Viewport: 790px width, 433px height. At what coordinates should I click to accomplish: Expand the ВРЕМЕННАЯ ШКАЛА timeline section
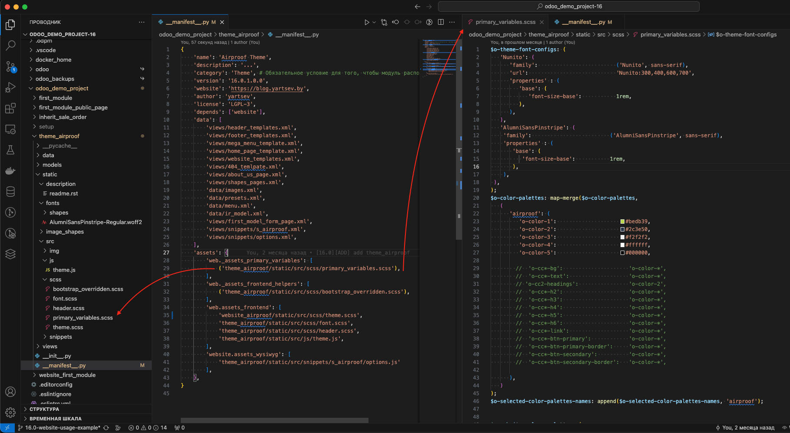[x=86, y=419]
